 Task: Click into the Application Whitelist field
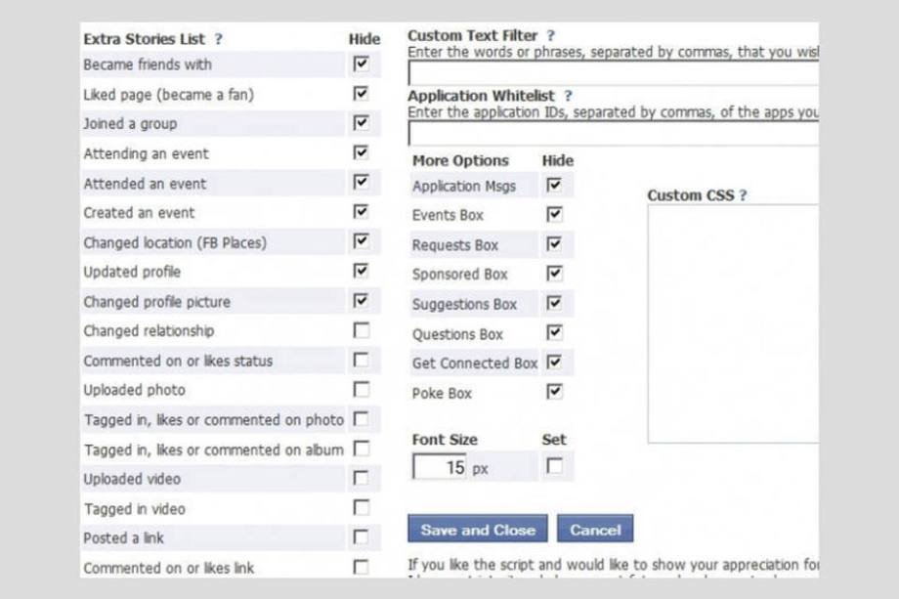613,133
